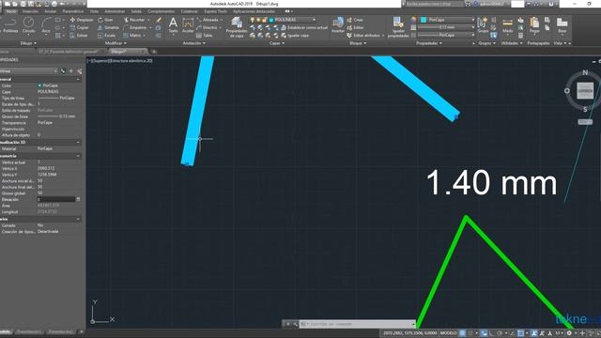Open the Paramétrico ribbon tab
This screenshot has height=338, width=601.
point(73,11)
